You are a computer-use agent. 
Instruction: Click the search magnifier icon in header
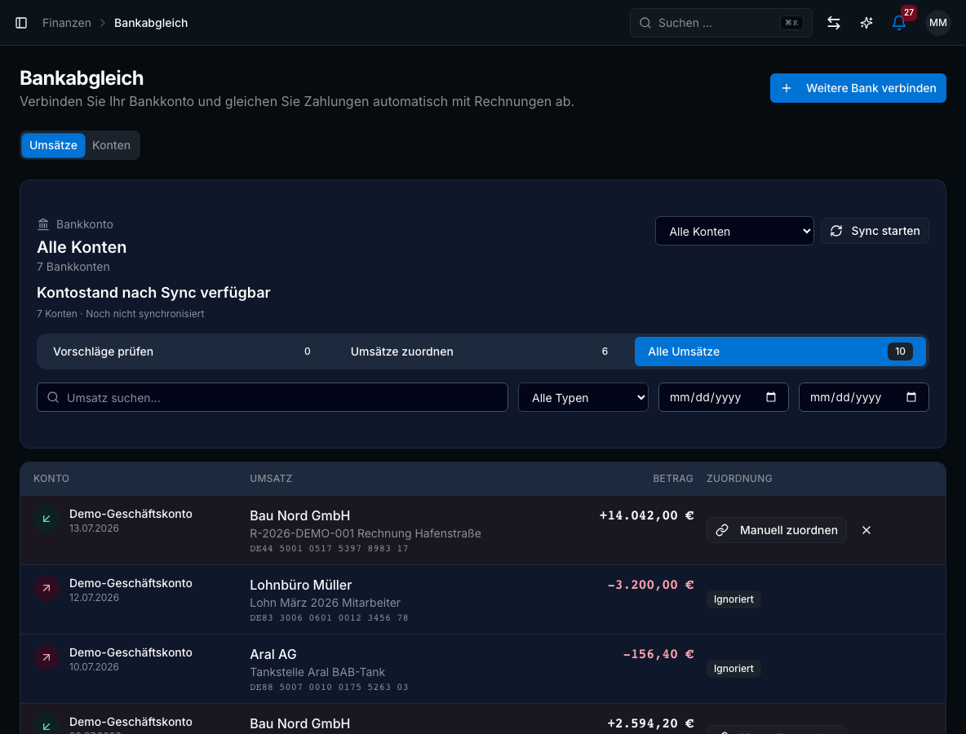[645, 23]
